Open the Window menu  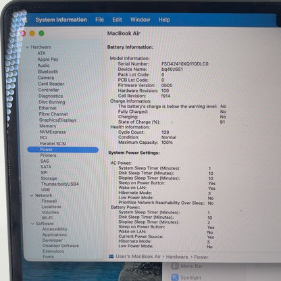click(x=140, y=20)
